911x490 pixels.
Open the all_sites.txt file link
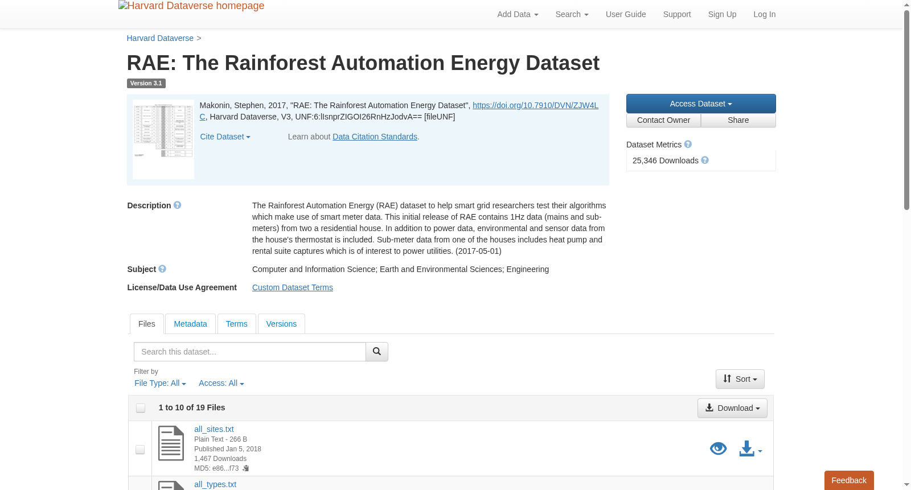[x=214, y=429]
